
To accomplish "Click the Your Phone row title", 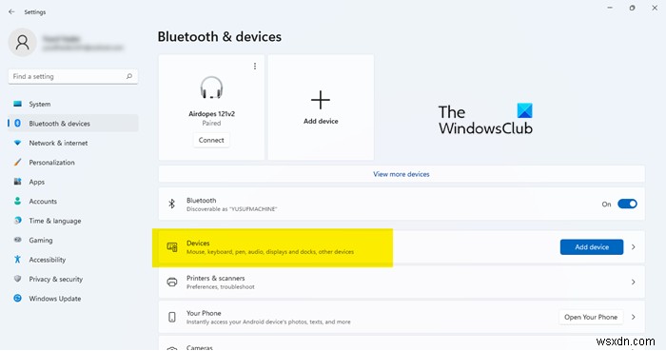I will [204, 313].
